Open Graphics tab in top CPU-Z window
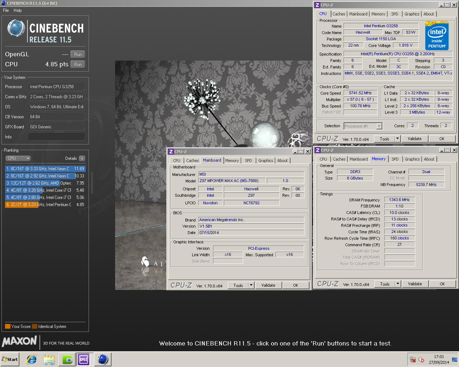 [x=412, y=14]
